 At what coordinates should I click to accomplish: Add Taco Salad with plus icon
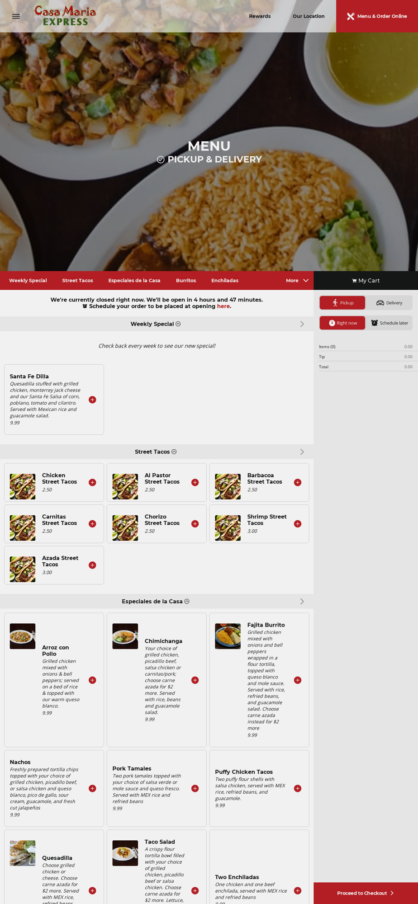tap(195, 890)
